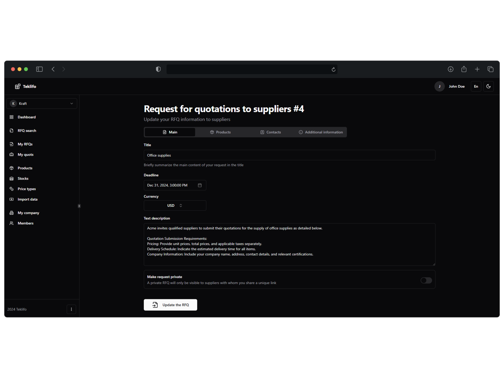Toggle dark mode moon button
504x378 pixels.
(x=488, y=86)
